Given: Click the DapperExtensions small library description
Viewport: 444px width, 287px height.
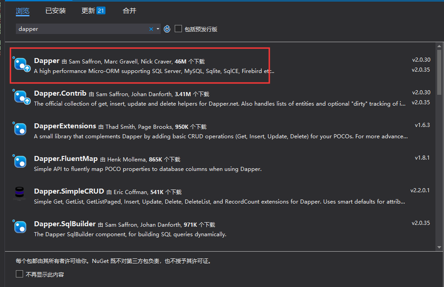Looking at the screenshot, I should 221,136.
